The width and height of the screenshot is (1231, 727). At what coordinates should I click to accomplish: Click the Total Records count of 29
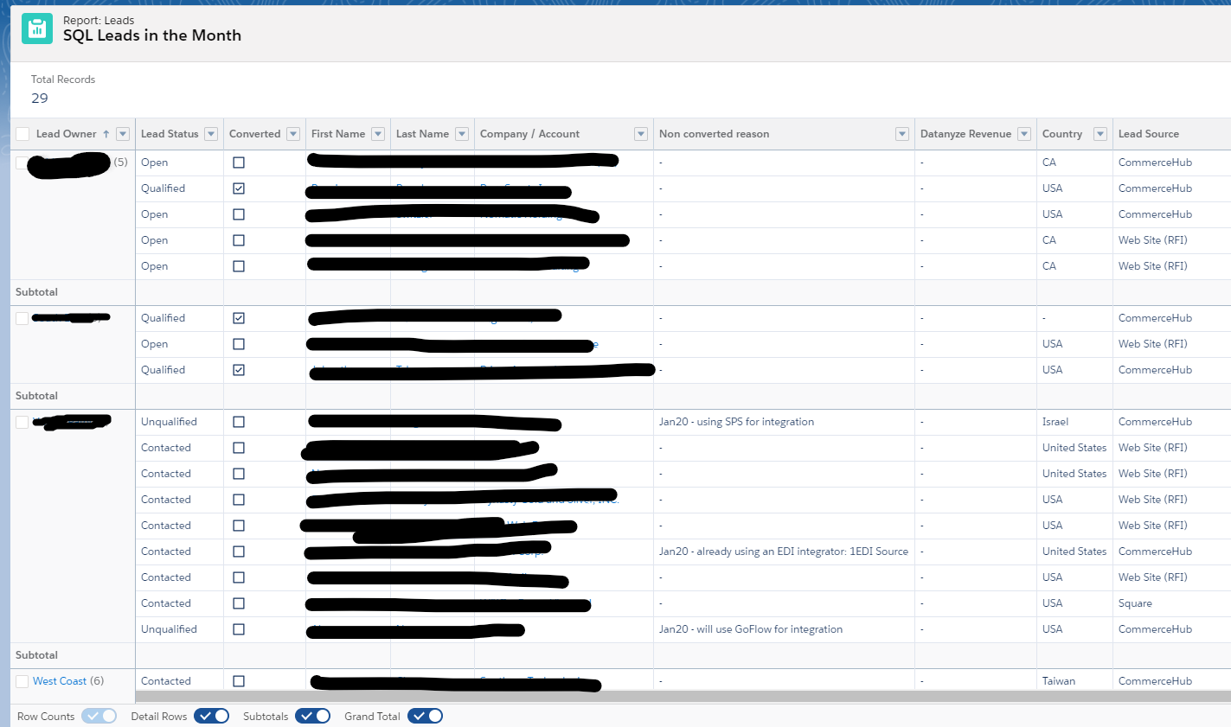[39, 98]
